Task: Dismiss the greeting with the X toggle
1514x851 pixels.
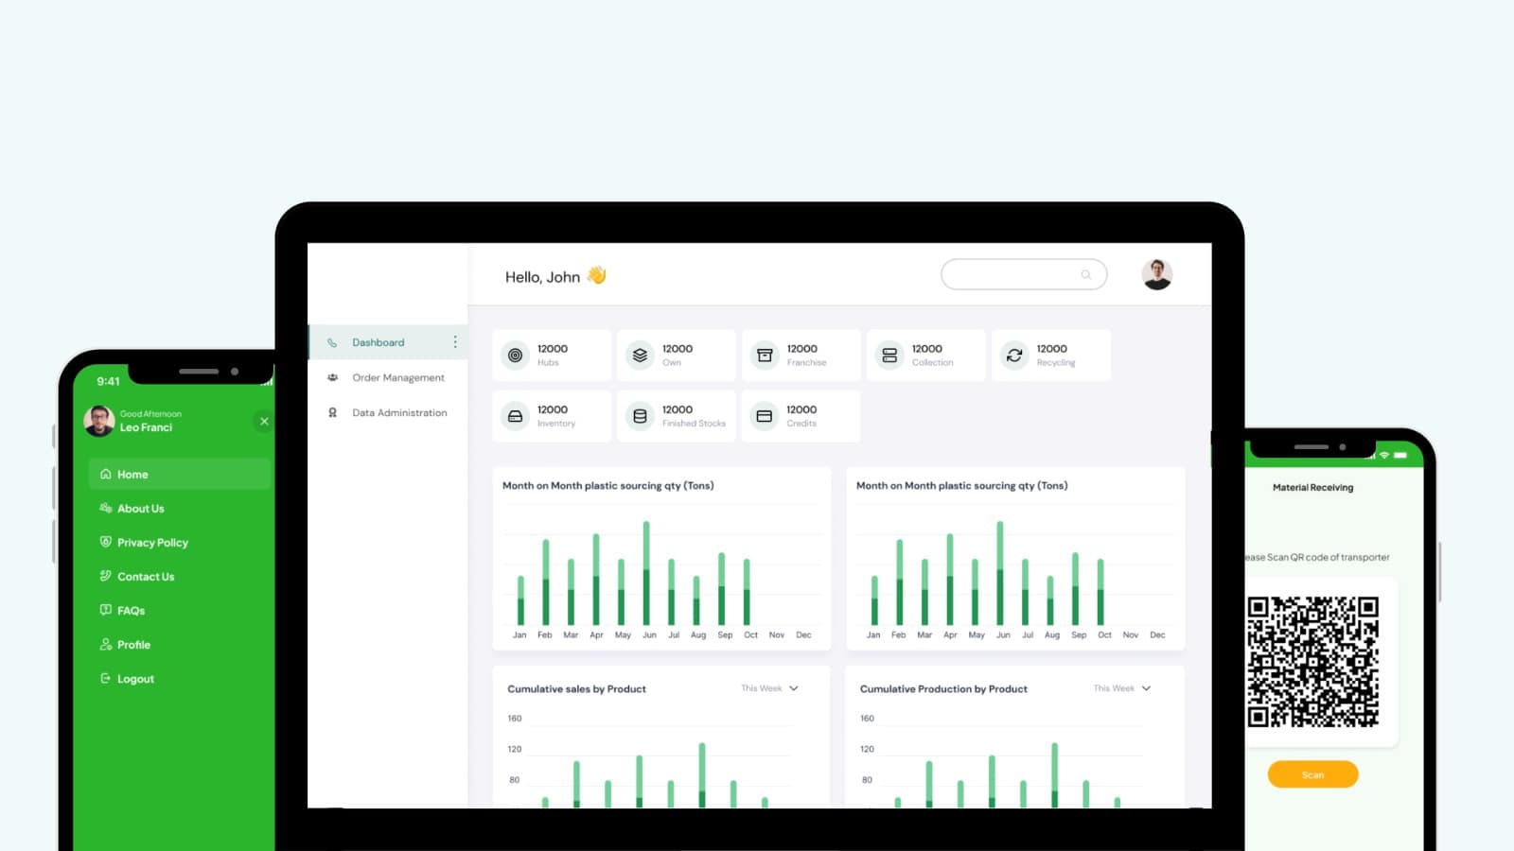Action: coord(264,421)
